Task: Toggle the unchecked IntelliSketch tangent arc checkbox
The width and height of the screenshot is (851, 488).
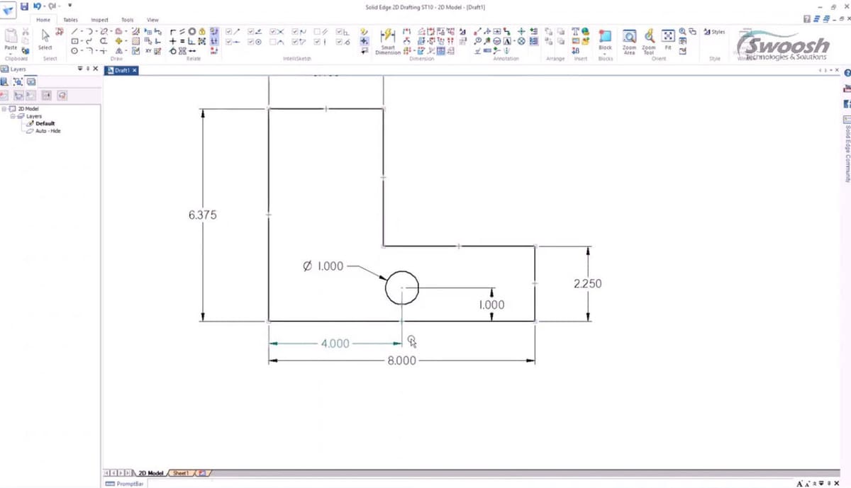Action: point(272,42)
